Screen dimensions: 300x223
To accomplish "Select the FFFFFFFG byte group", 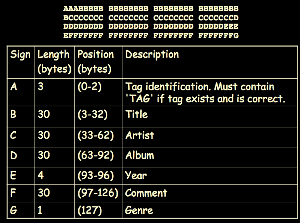I will pos(218,36).
